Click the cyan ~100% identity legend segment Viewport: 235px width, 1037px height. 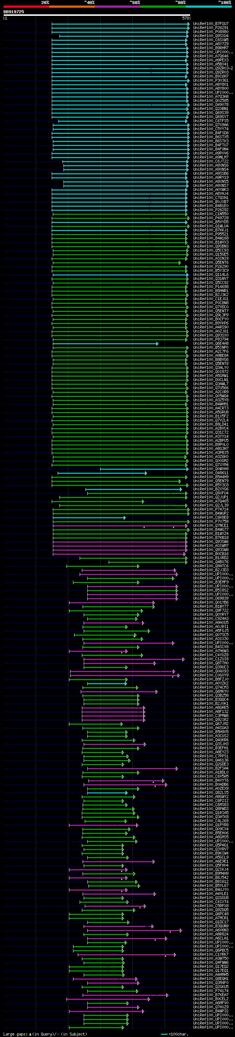209,7
